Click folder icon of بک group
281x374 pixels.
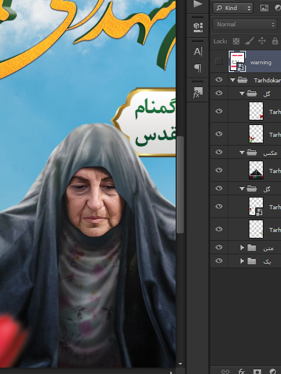point(252,261)
